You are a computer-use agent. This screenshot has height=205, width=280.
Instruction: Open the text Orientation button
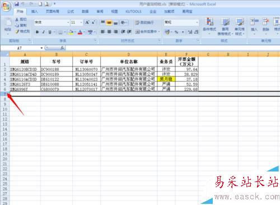pyautogui.click(x=124, y=22)
